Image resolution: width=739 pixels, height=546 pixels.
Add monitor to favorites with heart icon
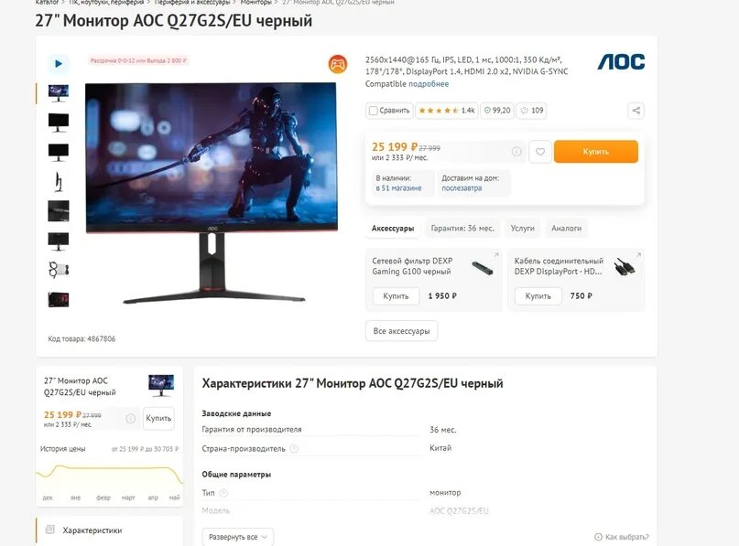pyautogui.click(x=540, y=152)
